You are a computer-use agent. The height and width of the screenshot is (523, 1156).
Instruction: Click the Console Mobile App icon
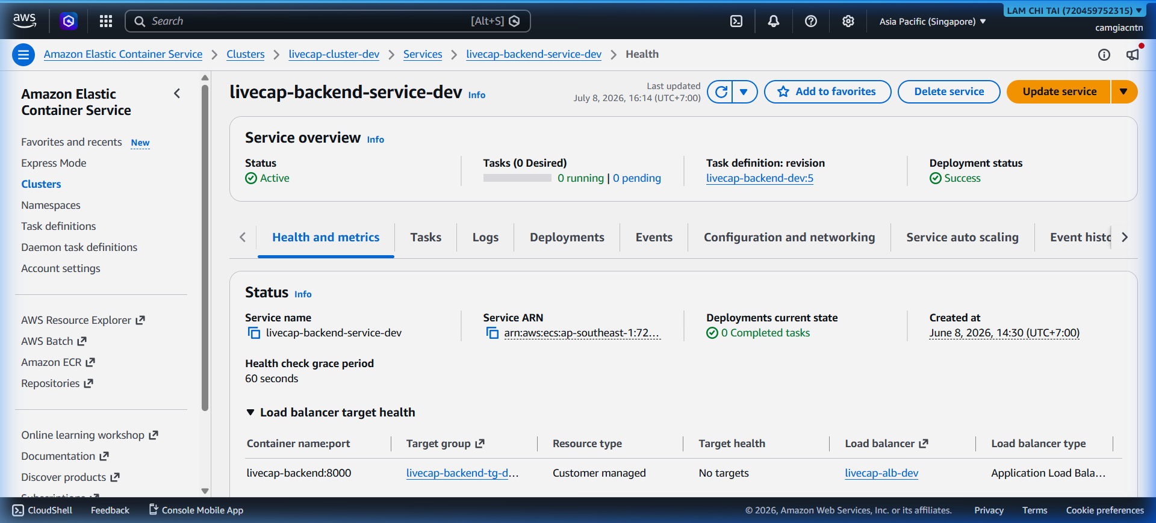(x=154, y=510)
